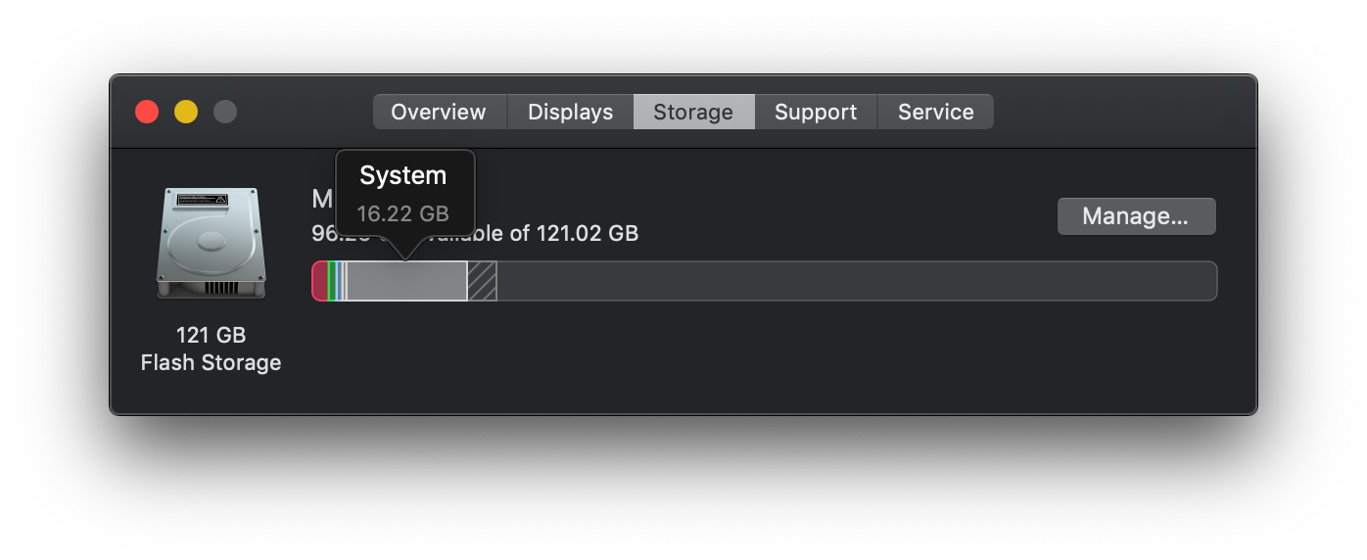Select the thin blue storage bar segment

point(338,281)
